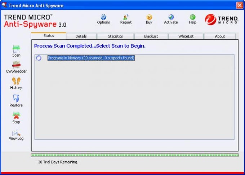Open the Statistics tab
This screenshot has height=175, width=245.
115,36
